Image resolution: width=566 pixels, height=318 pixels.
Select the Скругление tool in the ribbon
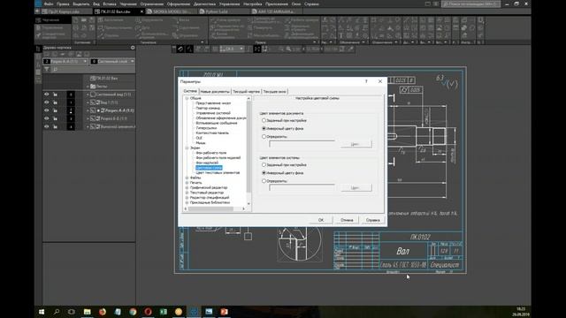point(187,27)
